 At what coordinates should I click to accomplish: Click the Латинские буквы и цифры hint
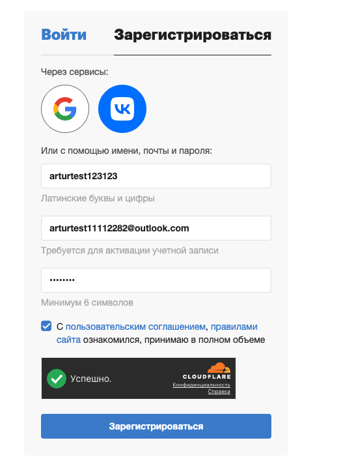coord(98,198)
